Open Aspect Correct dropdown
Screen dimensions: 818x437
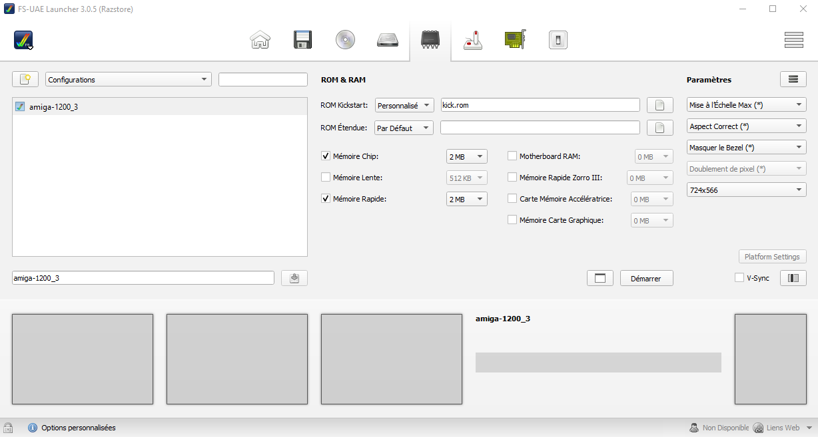click(x=747, y=126)
